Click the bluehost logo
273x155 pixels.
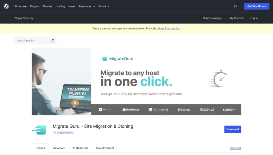[x=158, y=110]
